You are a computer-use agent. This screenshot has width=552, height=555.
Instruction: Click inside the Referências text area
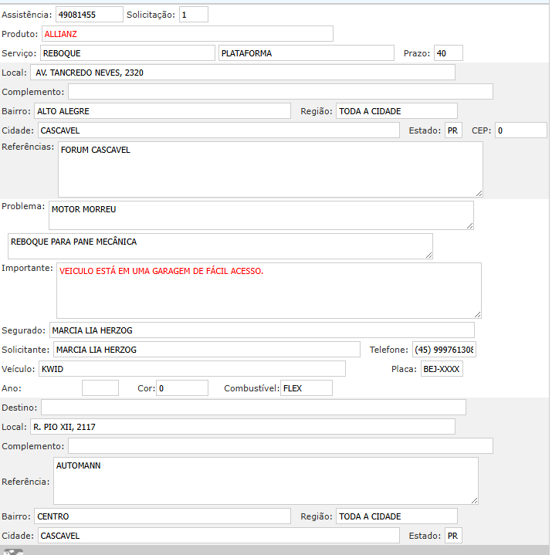point(269,169)
